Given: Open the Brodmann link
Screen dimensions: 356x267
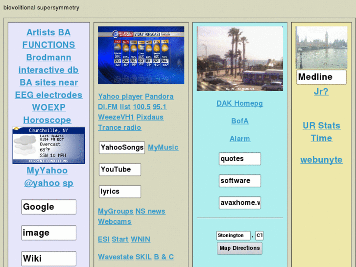Looking at the screenshot, I should coord(49,57).
